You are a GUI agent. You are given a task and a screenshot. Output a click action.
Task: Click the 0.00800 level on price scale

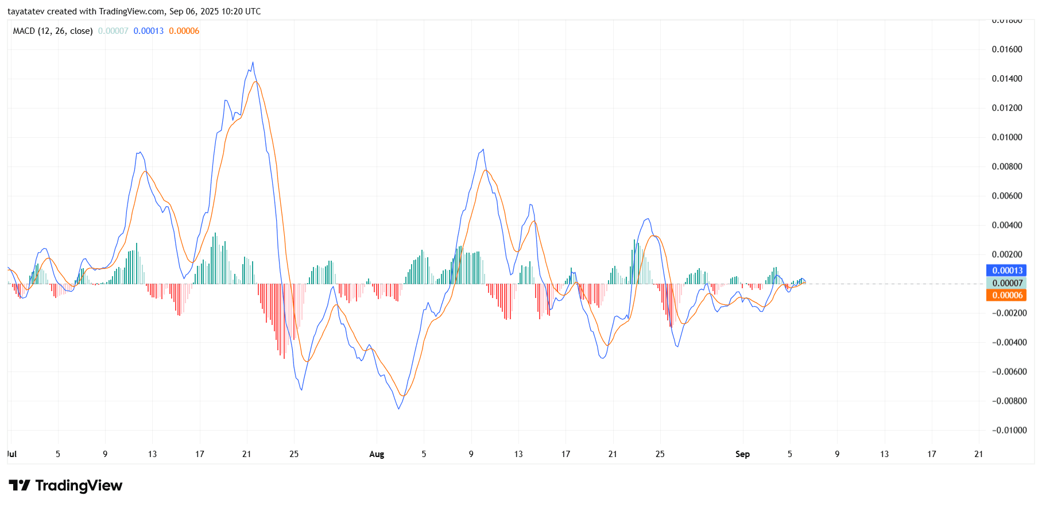1006,167
